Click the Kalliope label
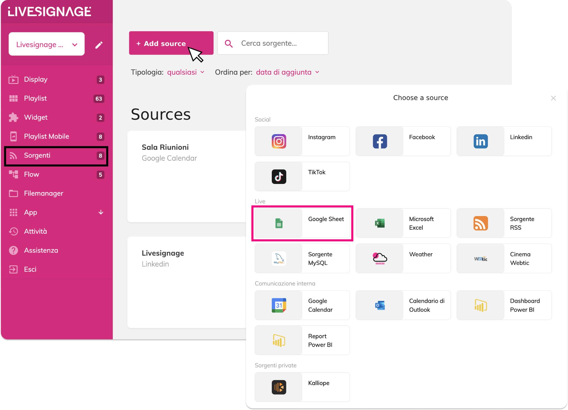The width and height of the screenshot is (568, 410). tap(319, 383)
